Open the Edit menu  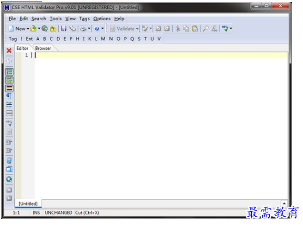(24, 19)
